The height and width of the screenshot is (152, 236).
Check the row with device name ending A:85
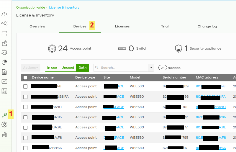[x=25, y=117]
